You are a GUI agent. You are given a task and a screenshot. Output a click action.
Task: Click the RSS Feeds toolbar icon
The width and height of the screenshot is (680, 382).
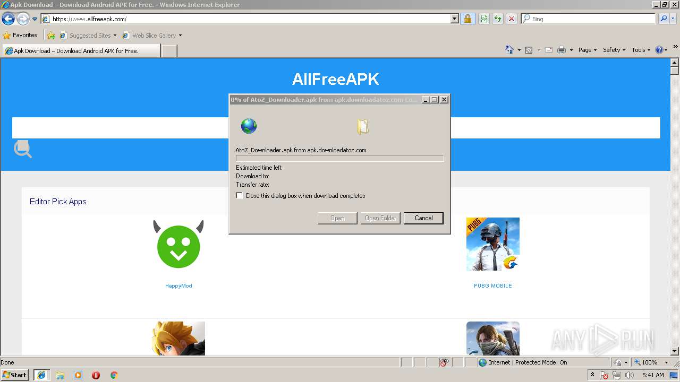point(529,50)
